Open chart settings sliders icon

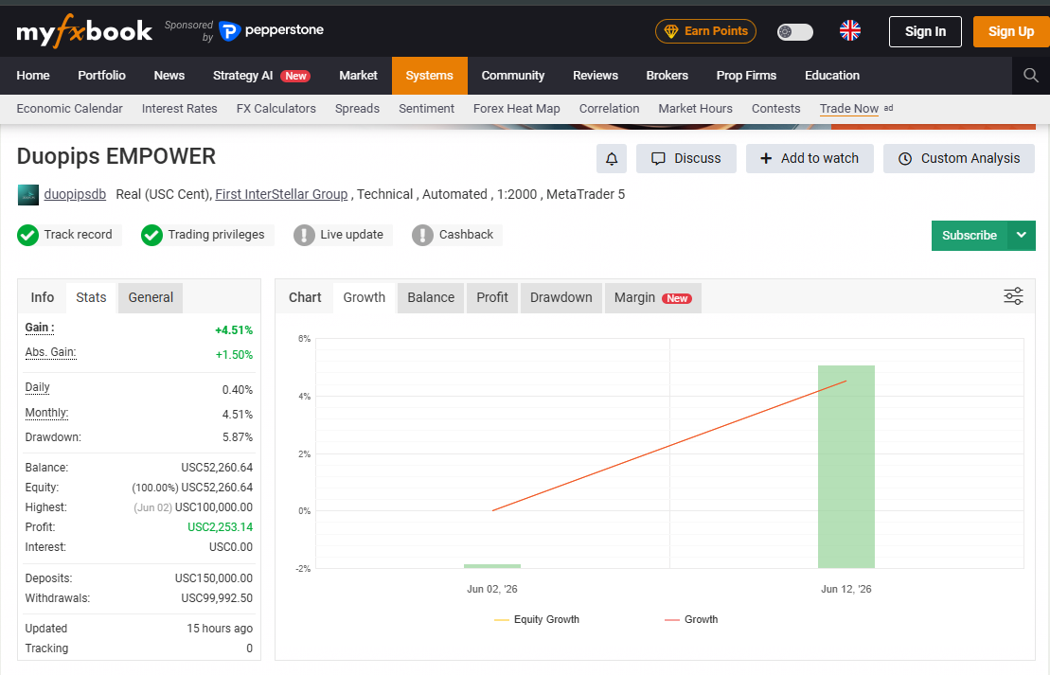(x=1013, y=296)
